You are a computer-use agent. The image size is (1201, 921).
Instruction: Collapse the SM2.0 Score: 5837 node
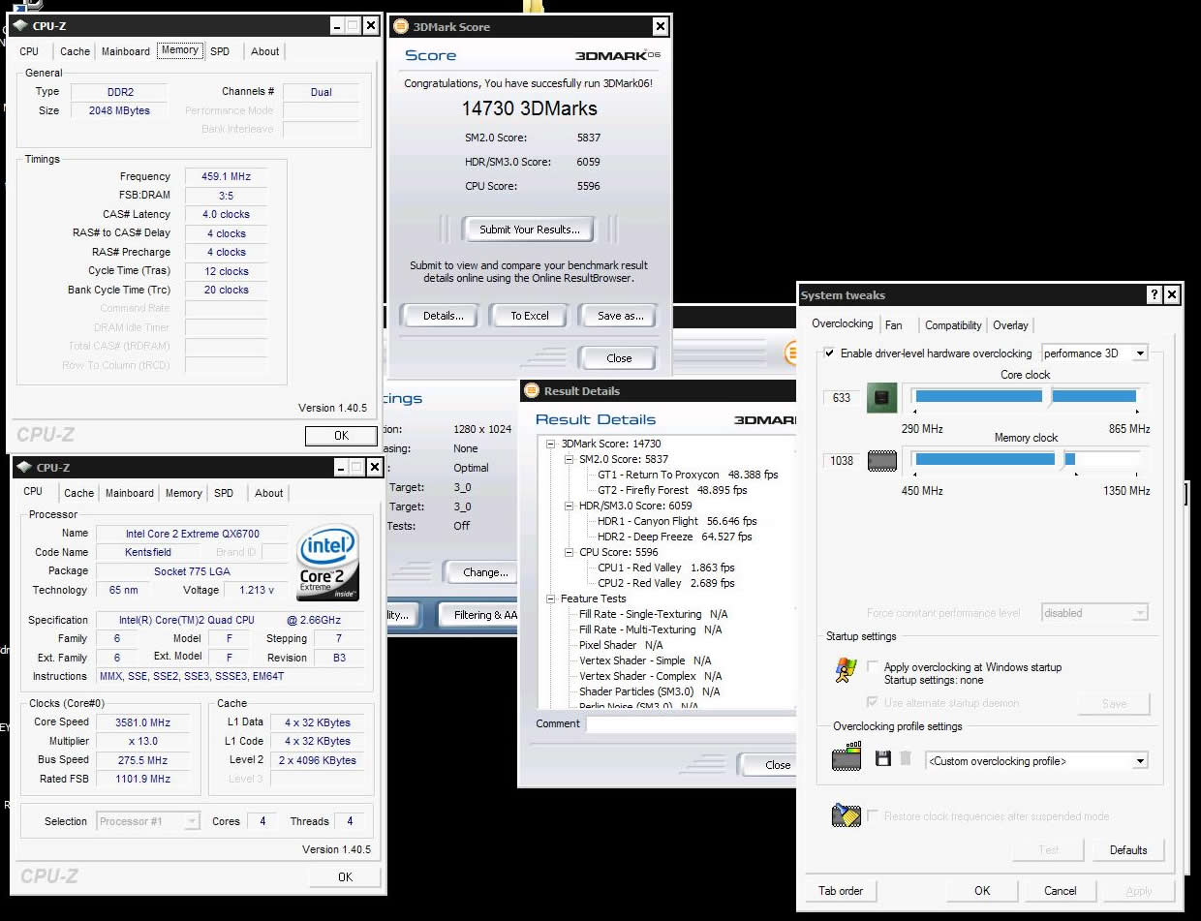pyautogui.click(x=570, y=459)
